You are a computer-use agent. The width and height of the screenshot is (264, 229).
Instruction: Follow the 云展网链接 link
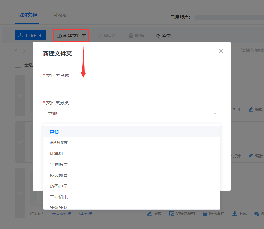pos(61,214)
